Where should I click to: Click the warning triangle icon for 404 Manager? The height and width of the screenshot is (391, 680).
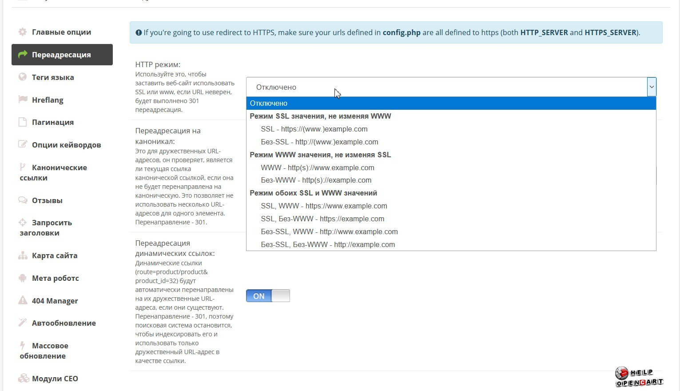23,301
